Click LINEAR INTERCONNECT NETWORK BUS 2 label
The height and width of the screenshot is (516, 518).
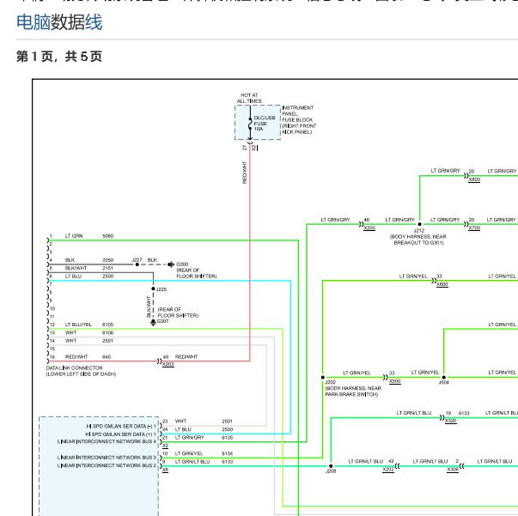(x=107, y=465)
